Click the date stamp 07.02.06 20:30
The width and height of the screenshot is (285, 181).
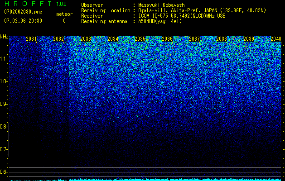[23, 21]
